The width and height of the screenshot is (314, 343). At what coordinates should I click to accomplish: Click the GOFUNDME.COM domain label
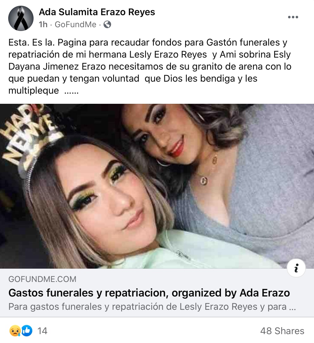pos(42,279)
